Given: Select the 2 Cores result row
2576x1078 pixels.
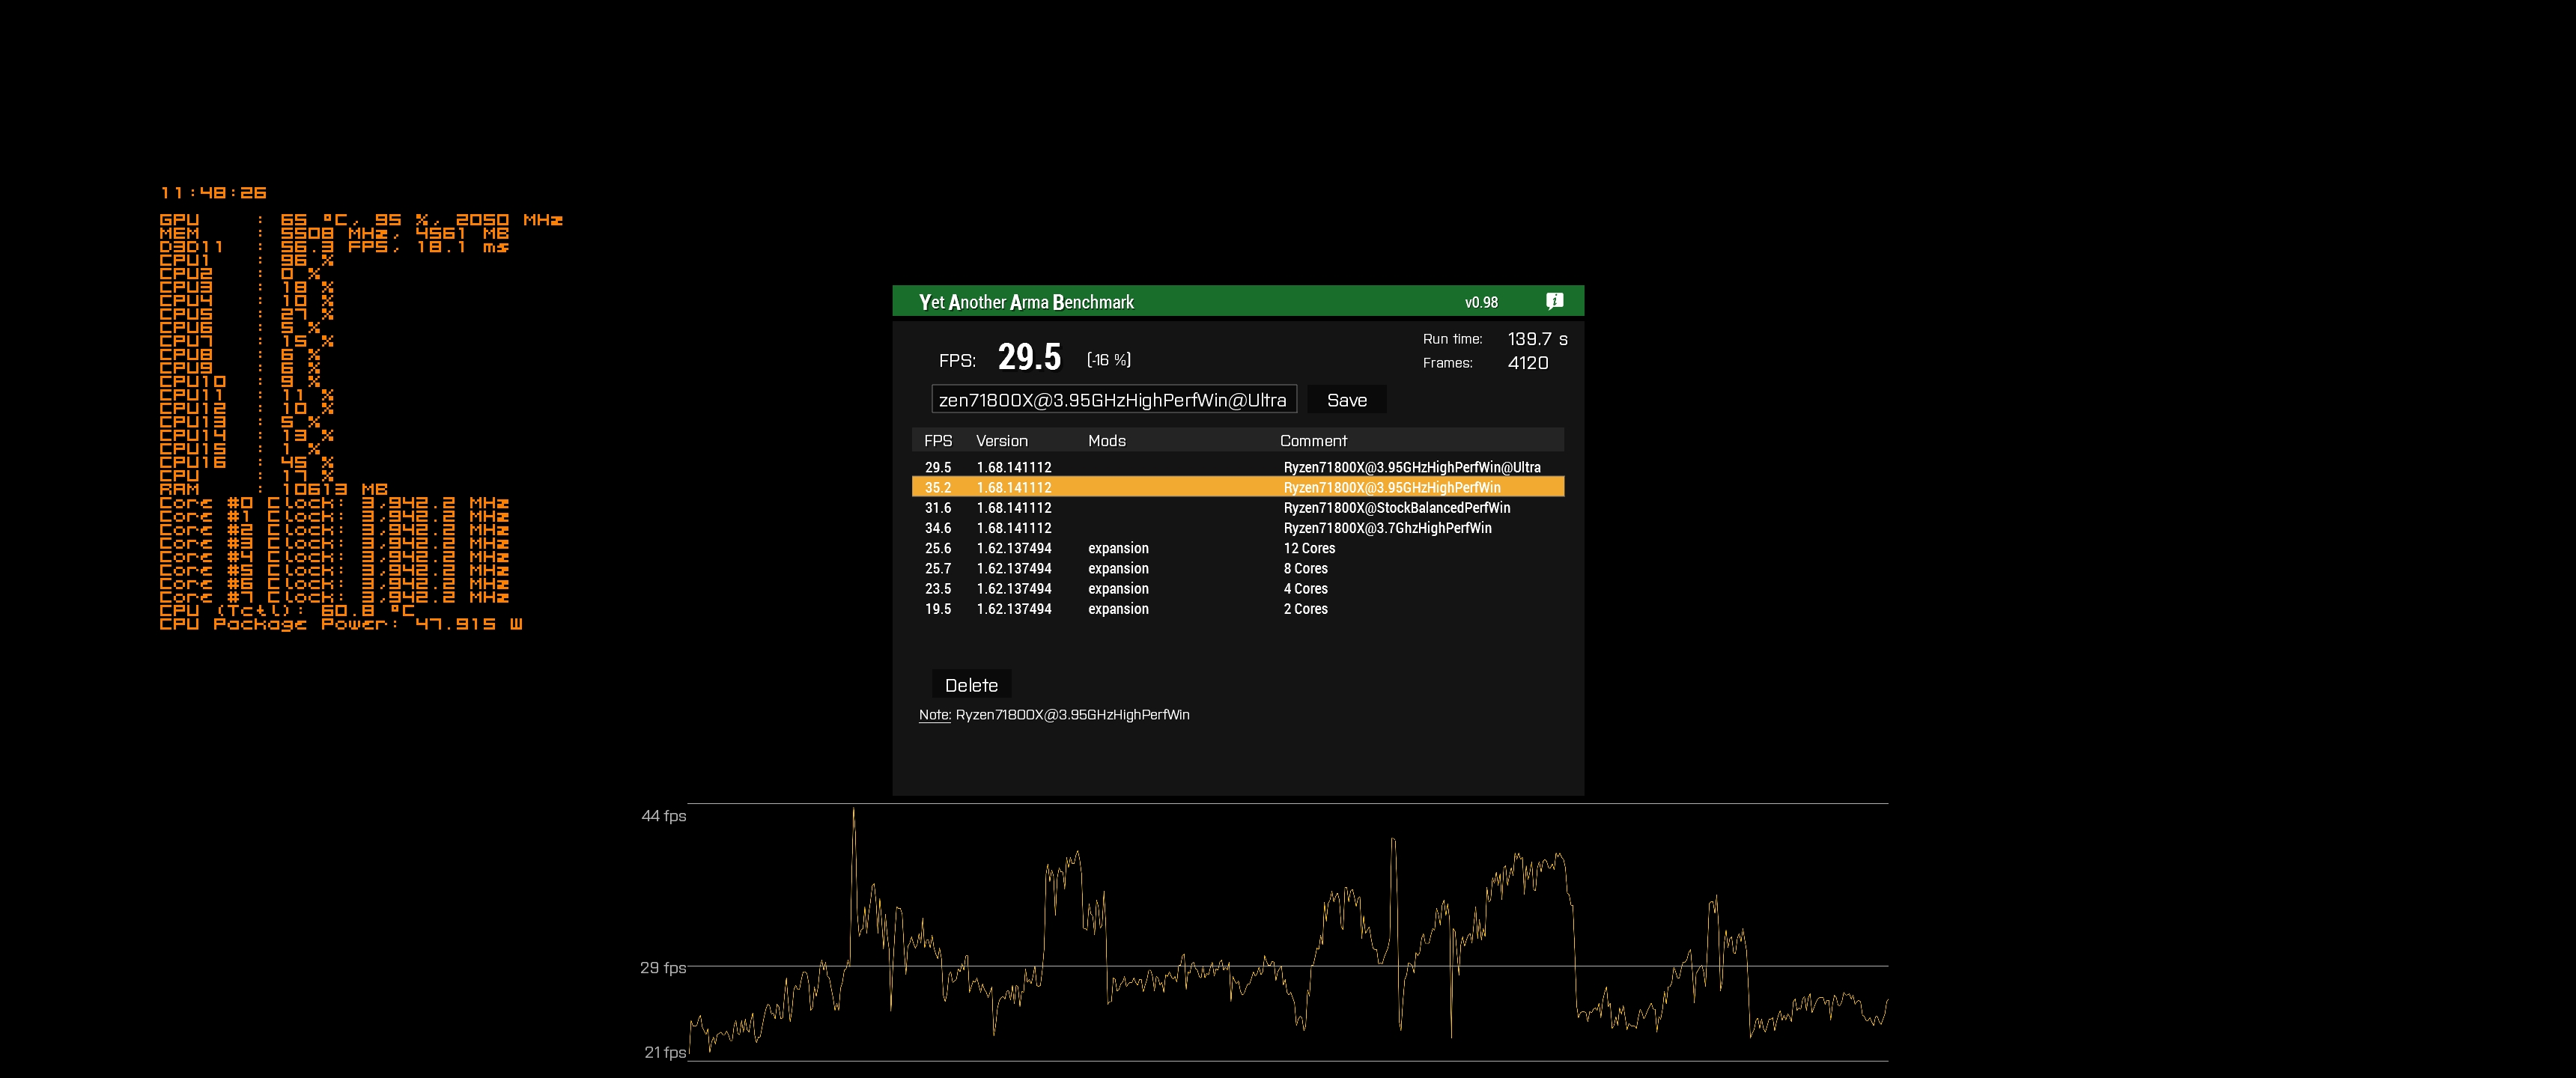Looking at the screenshot, I should pyautogui.click(x=1237, y=609).
